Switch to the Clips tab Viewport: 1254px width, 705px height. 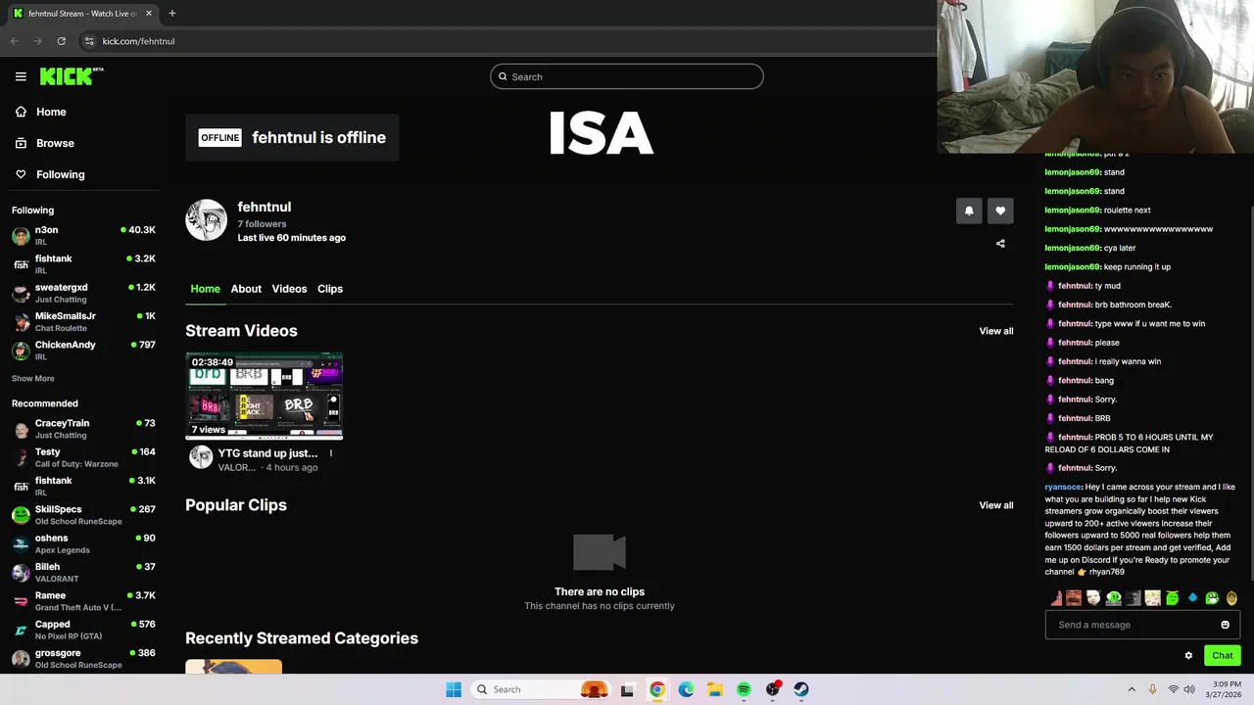point(330,289)
